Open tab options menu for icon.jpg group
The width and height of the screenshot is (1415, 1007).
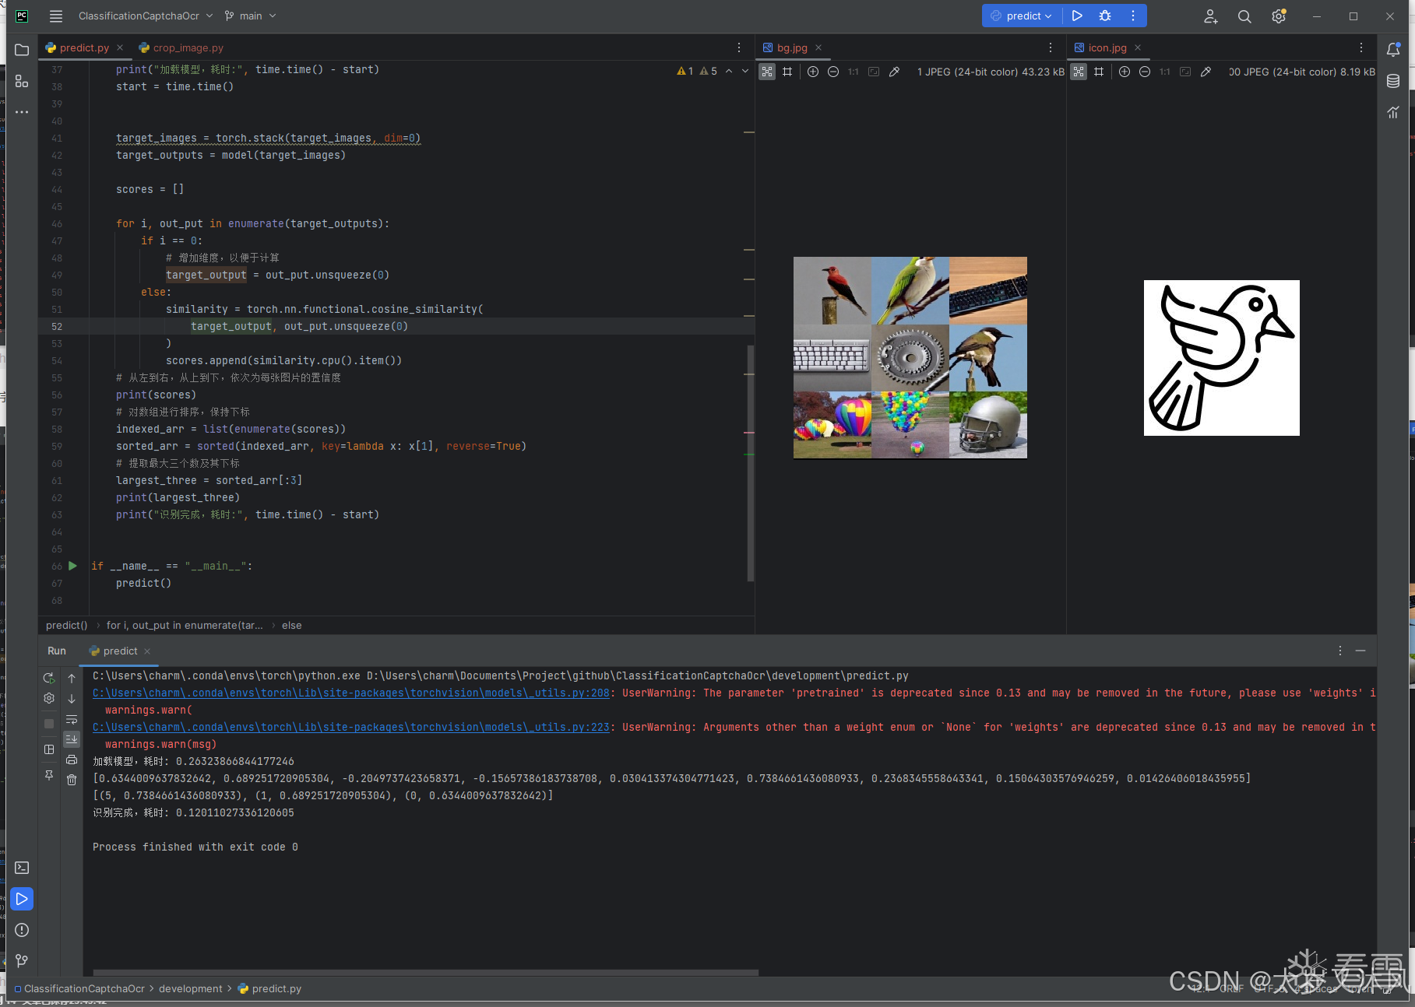pos(1361,47)
